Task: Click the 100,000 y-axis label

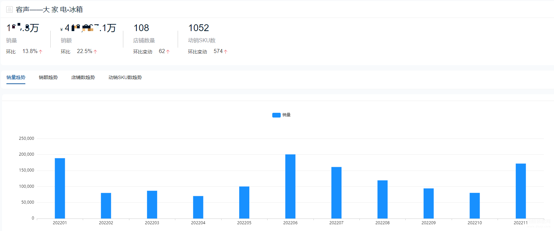Action: pos(26,186)
